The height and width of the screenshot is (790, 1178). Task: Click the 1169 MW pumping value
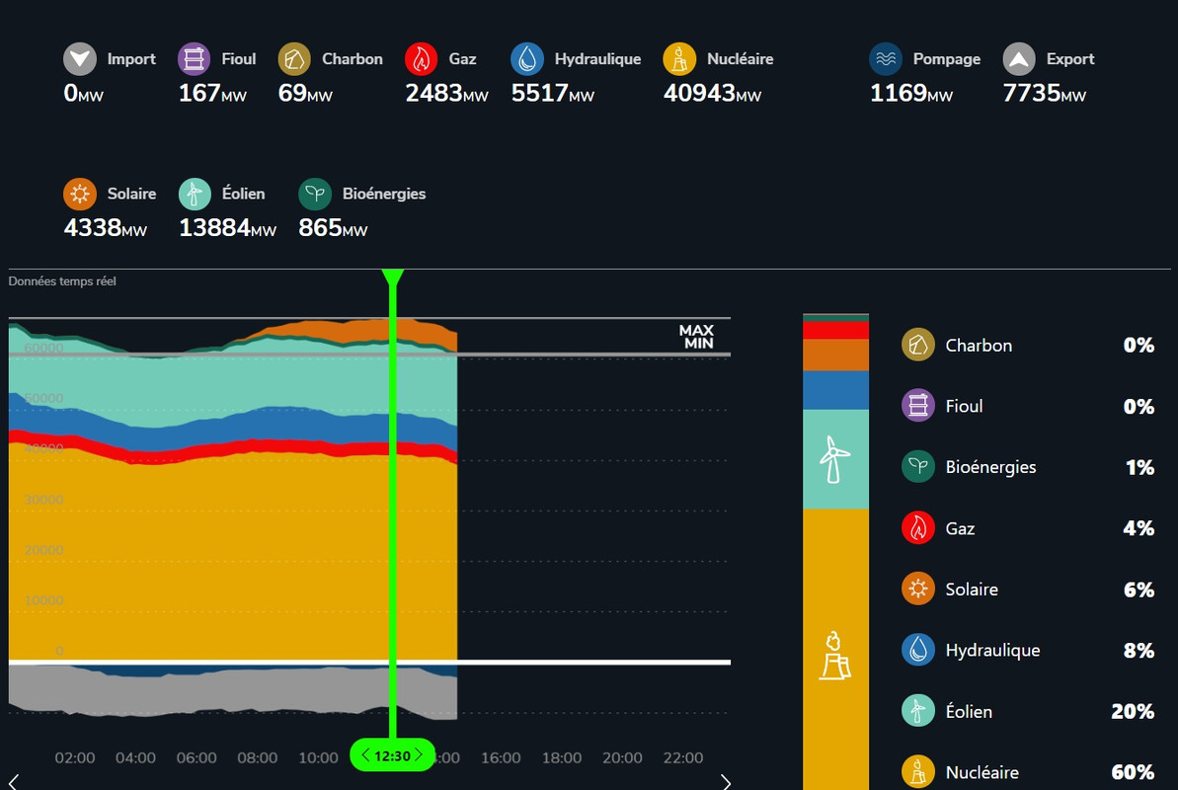pyautogui.click(x=911, y=93)
